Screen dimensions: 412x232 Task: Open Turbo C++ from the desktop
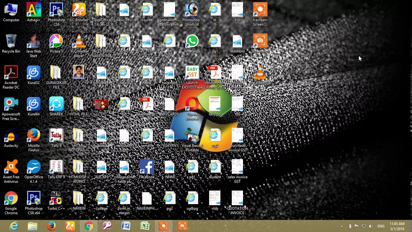[56, 201]
